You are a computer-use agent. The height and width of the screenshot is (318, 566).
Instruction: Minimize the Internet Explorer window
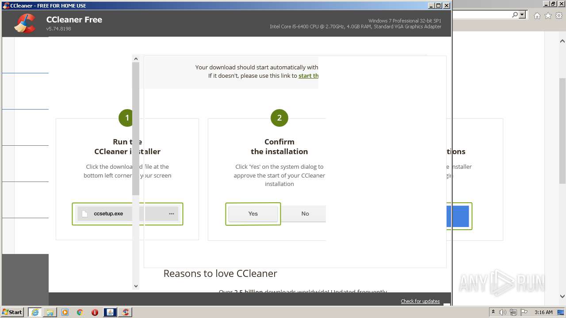[x=546, y=4]
